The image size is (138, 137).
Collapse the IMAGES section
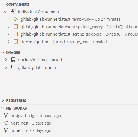click(3, 53)
